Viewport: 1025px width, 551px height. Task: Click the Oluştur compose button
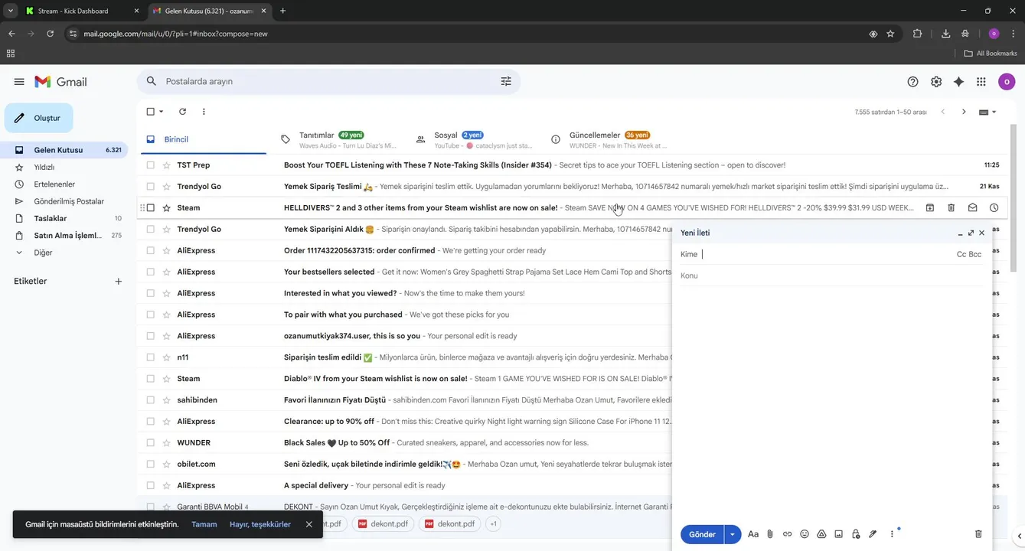[x=39, y=118]
